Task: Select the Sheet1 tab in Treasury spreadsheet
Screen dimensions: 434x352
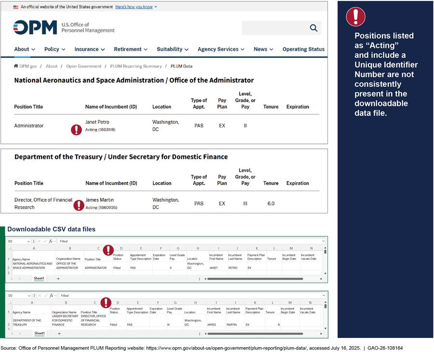Action: [x=39, y=333]
